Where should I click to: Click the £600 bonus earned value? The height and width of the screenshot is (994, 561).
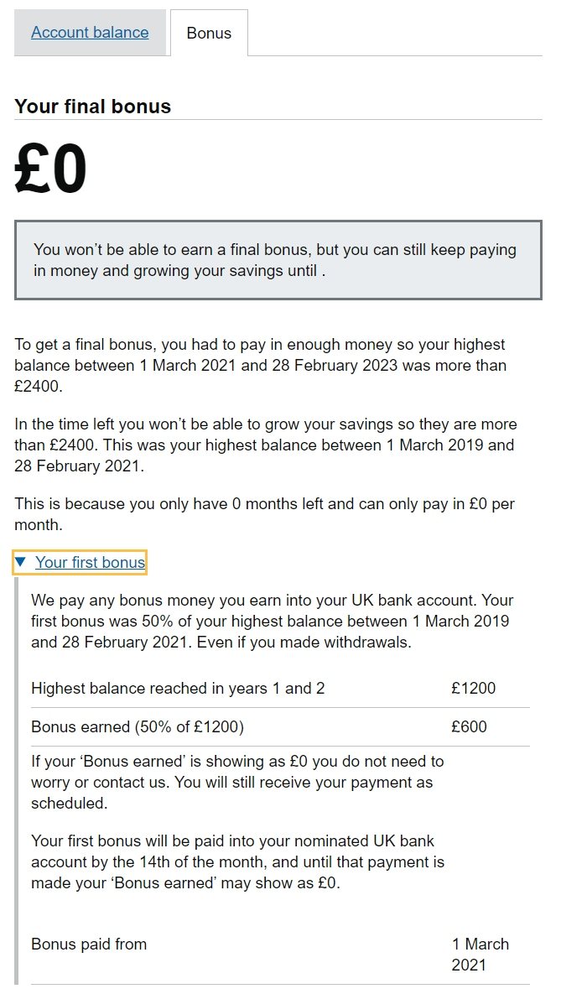469,727
